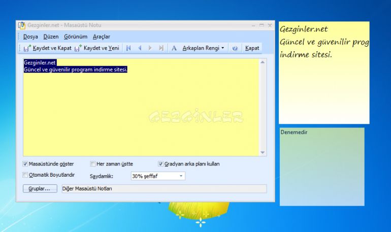Image resolution: width=391 pixels, height=232 pixels.
Task: Go to first note arrow icon
Action: [128, 48]
